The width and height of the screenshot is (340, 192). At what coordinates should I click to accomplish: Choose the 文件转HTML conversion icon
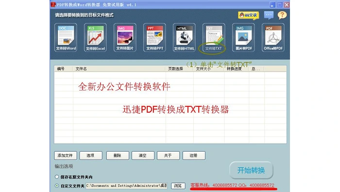point(184,37)
